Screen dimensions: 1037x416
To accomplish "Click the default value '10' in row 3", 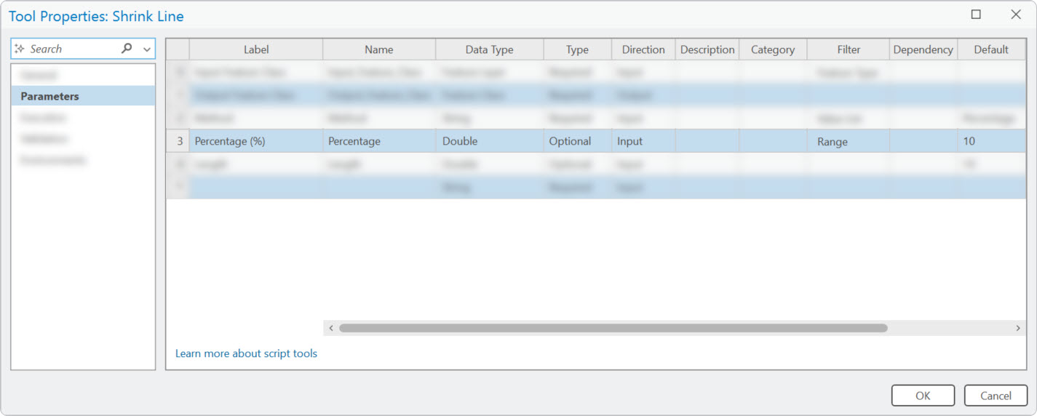I will (991, 141).
